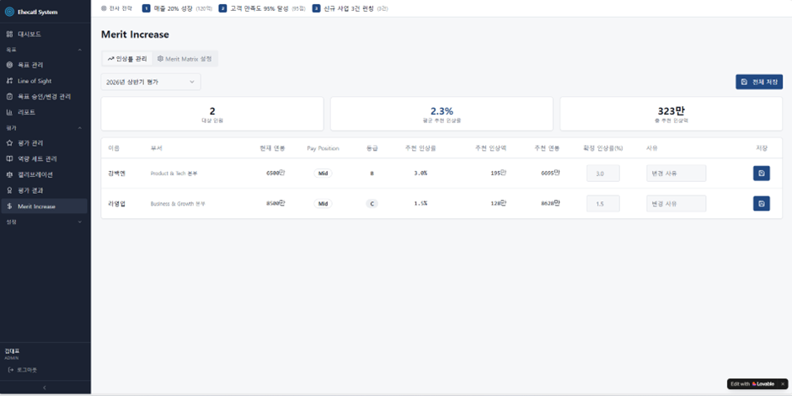Click the 8500만 current salary cell
The height and width of the screenshot is (396, 792).
276,204
